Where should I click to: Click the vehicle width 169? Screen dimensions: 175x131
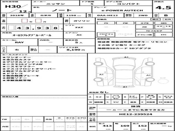tap(125, 126)
